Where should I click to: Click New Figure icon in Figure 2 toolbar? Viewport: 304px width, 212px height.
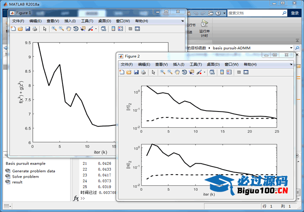point(122,72)
